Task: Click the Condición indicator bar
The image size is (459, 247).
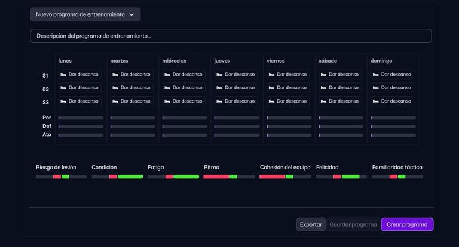Action: coord(117,177)
